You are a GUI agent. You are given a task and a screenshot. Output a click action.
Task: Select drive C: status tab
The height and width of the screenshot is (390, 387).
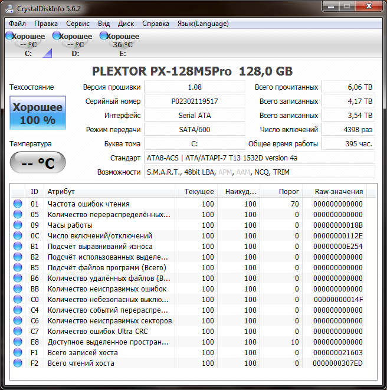point(28,44)
